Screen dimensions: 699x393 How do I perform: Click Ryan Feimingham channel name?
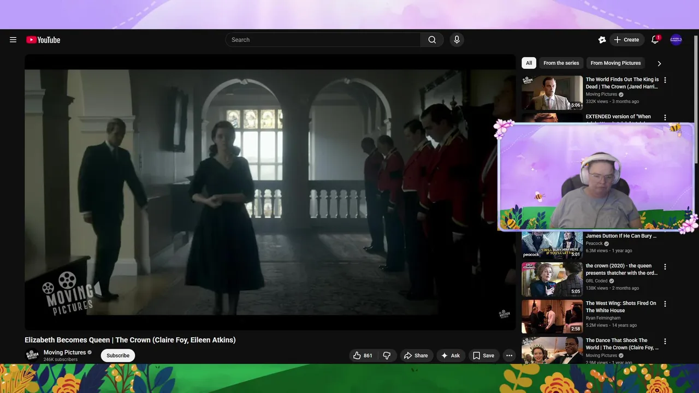603,318
